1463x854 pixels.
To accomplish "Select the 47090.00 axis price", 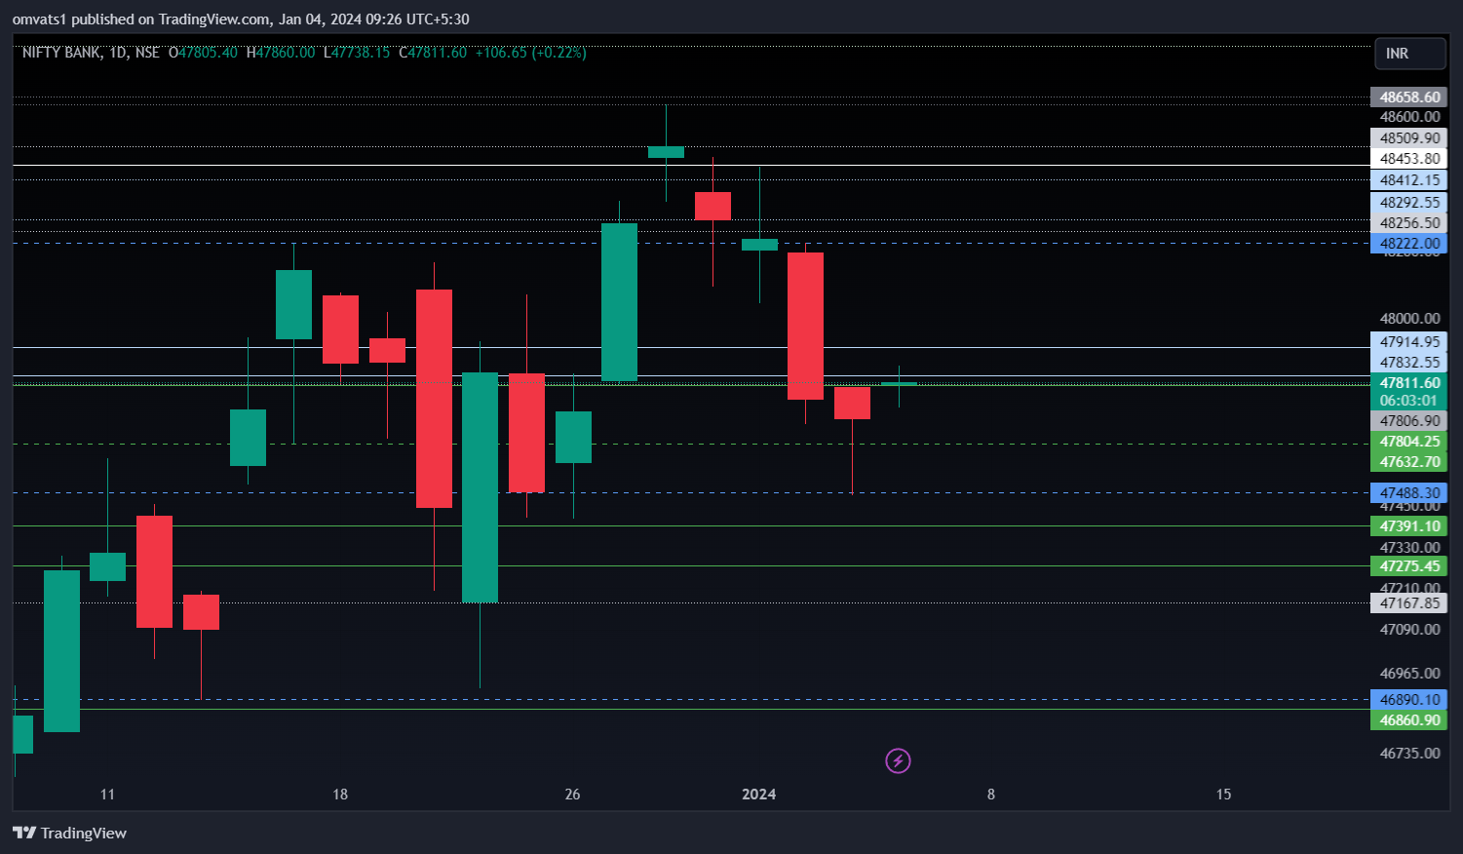I will 1409,629.
